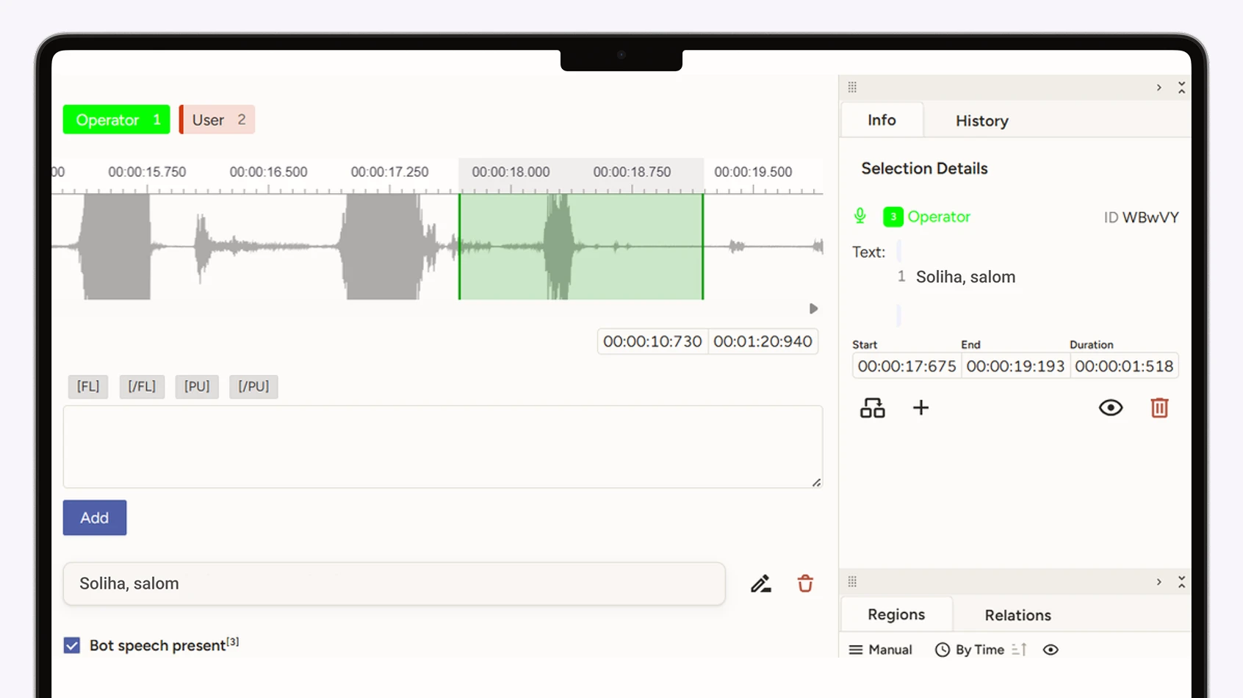Click the microphone icon beside Operator
This screenshot has height=698, width=1243.
pos(860,216)
